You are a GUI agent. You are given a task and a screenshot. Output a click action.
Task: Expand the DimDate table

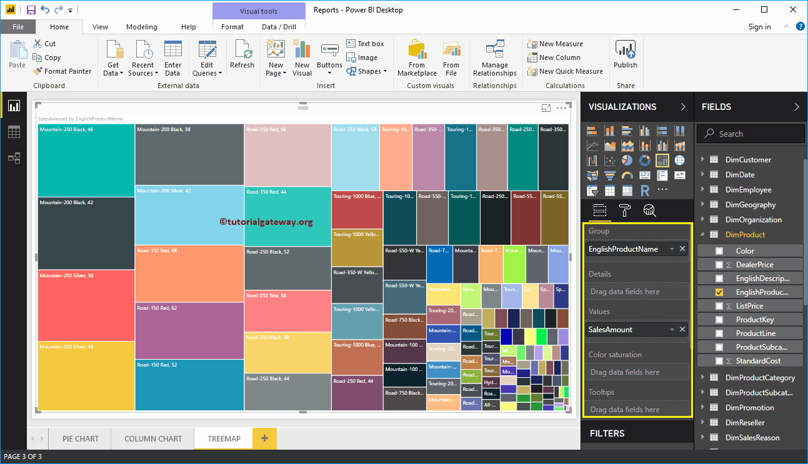pos(702,175)
